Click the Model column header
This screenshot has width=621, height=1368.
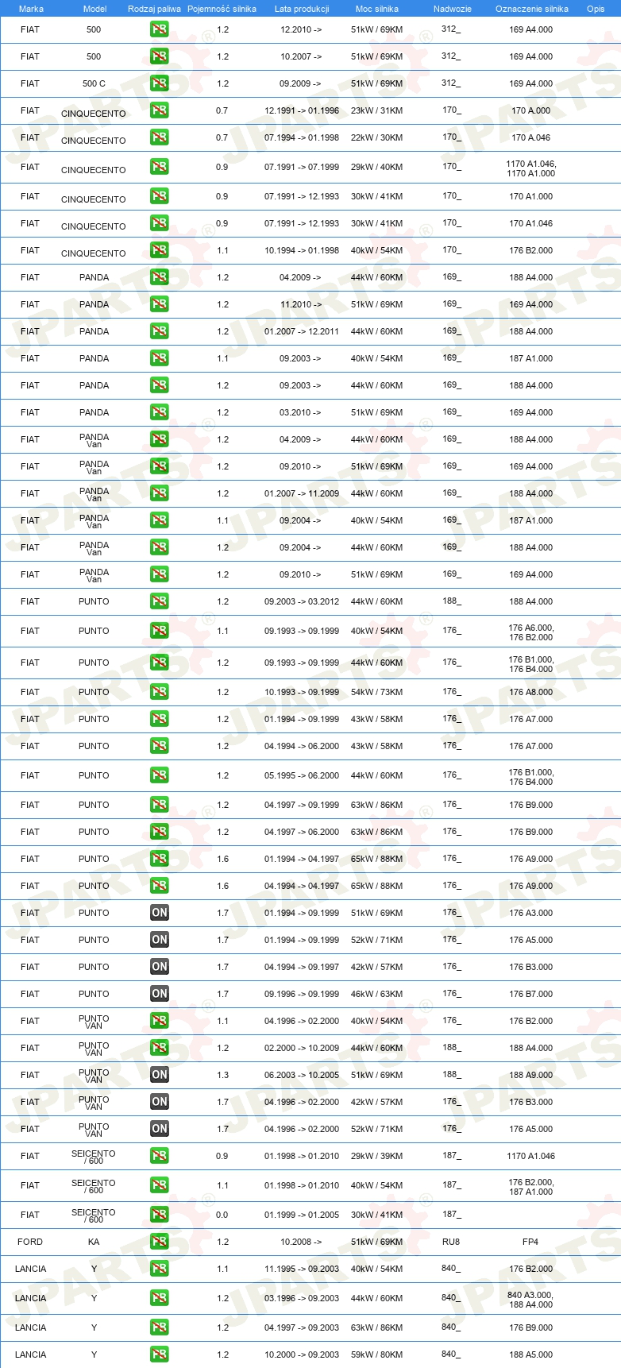[x=94, y=9]
